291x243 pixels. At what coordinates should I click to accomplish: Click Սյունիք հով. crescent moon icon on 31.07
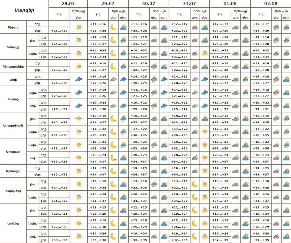coord(195,236)
